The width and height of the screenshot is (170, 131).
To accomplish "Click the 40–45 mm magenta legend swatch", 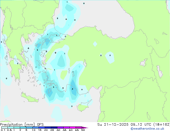I will pyautogui.click(x=73, y=128).
